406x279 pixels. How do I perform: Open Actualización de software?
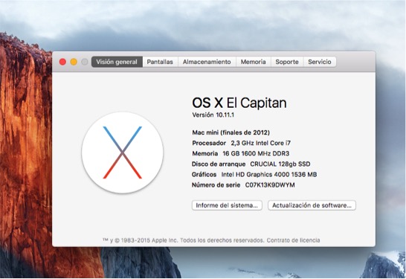(x=312, y=205)
